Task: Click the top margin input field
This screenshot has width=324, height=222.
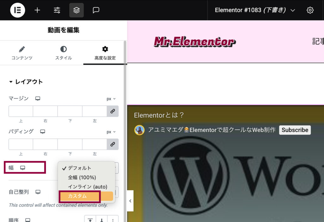Action: [x=21, y=111]
